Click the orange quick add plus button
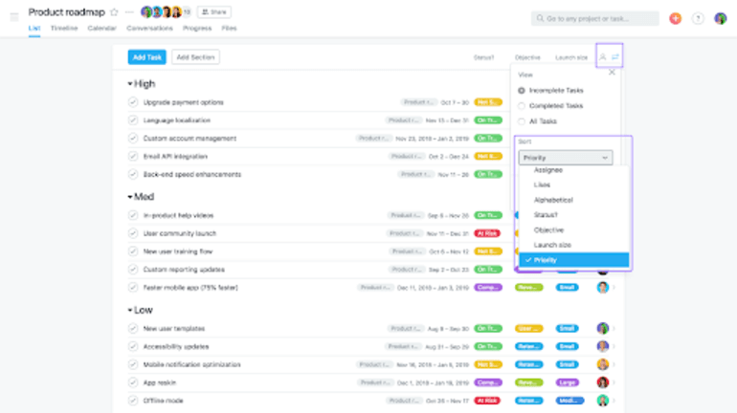The image size is (737, 413). (x=676, y=18)
